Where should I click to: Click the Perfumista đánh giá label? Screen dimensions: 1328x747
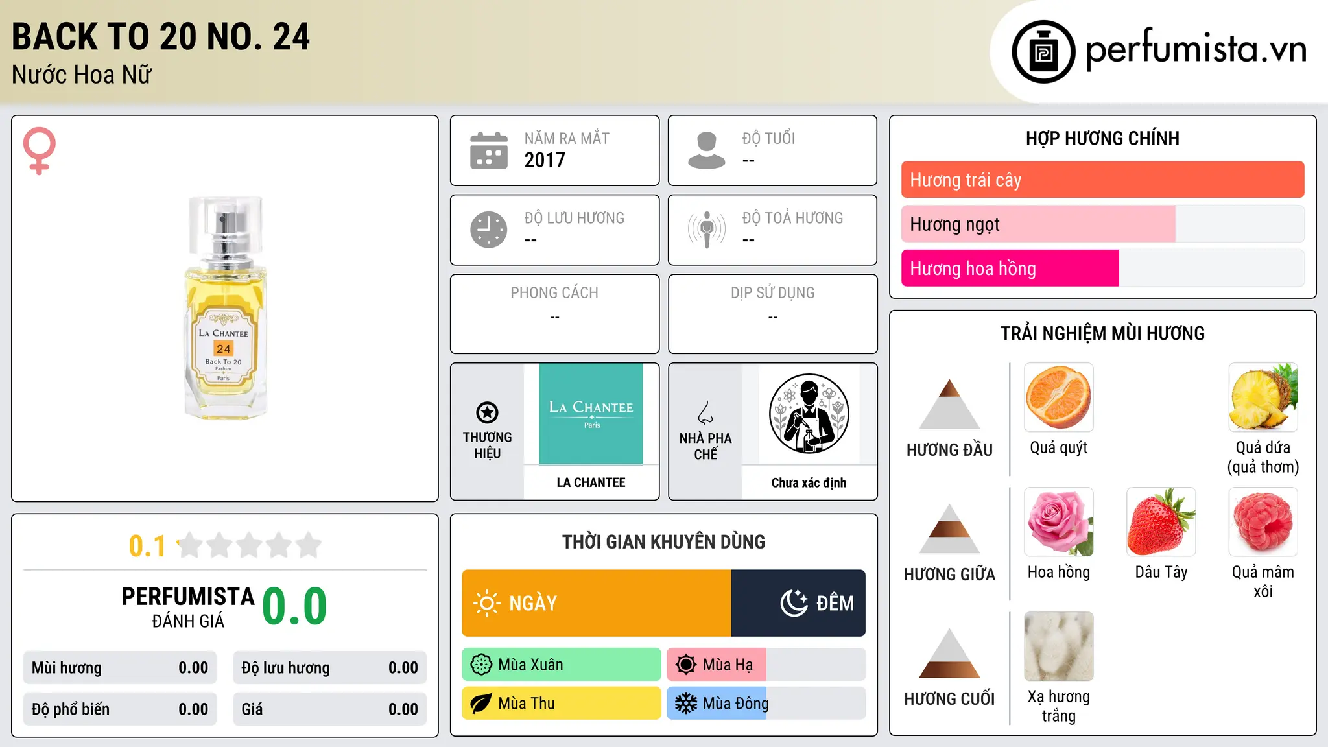[x=188, y=607]
